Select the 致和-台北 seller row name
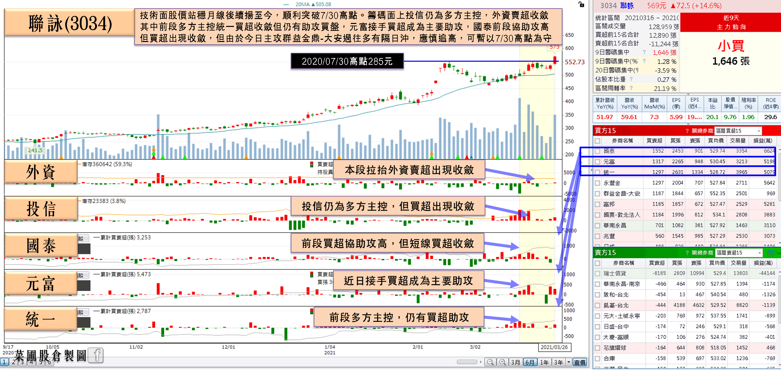 (x=616, y=295)
